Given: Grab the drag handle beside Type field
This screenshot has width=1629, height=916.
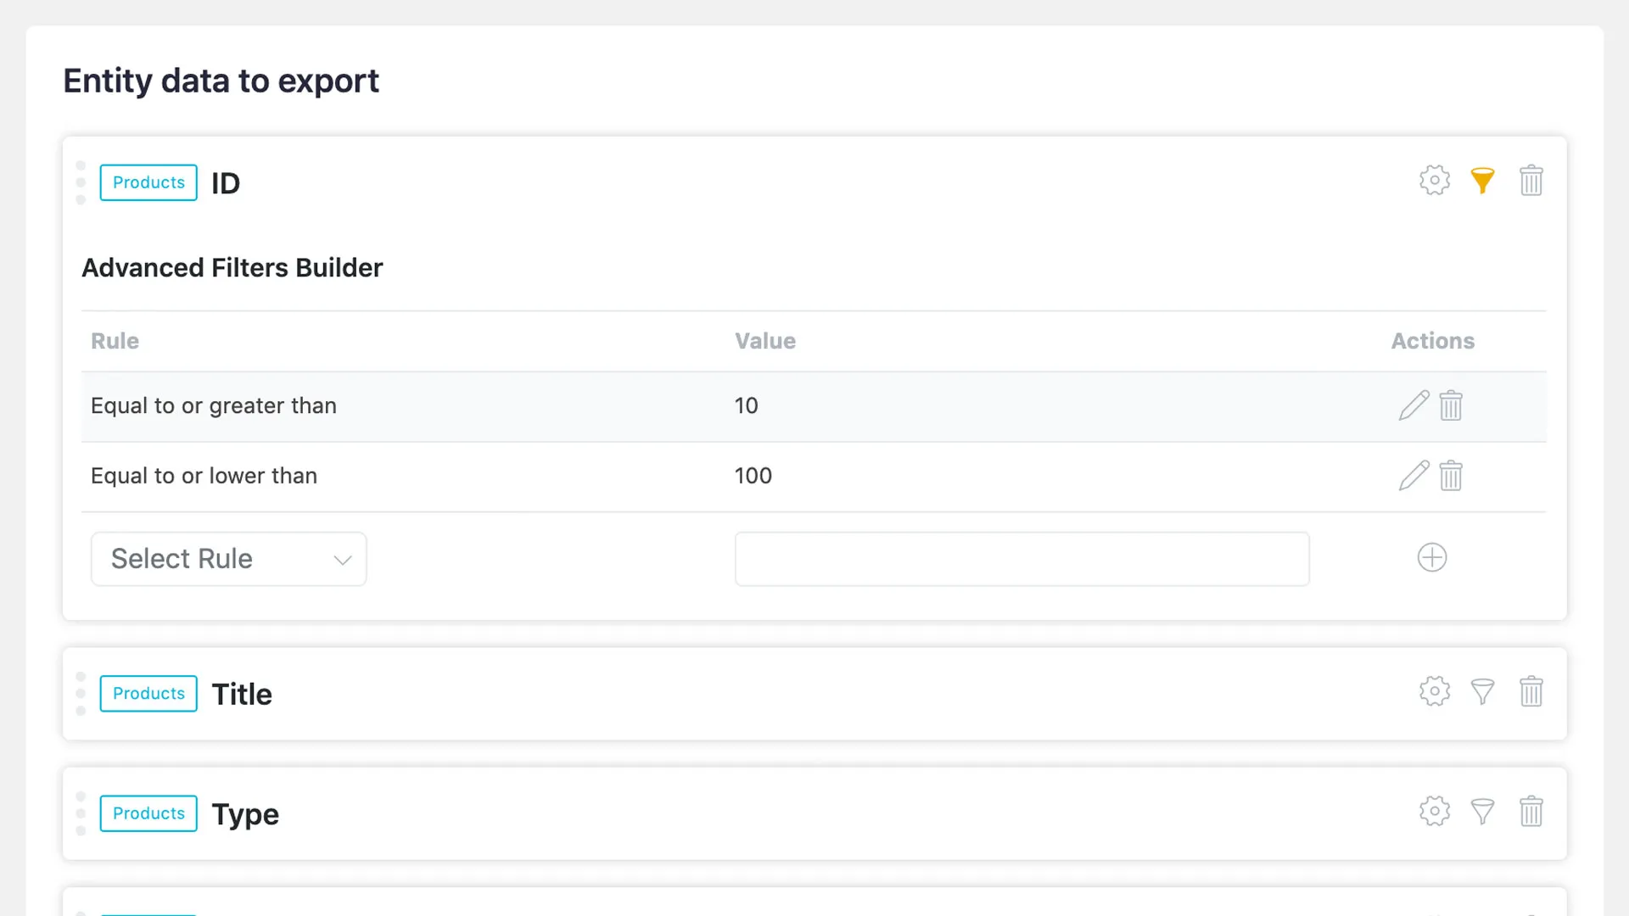Looking at the screenshot, I should coord(81,813).
